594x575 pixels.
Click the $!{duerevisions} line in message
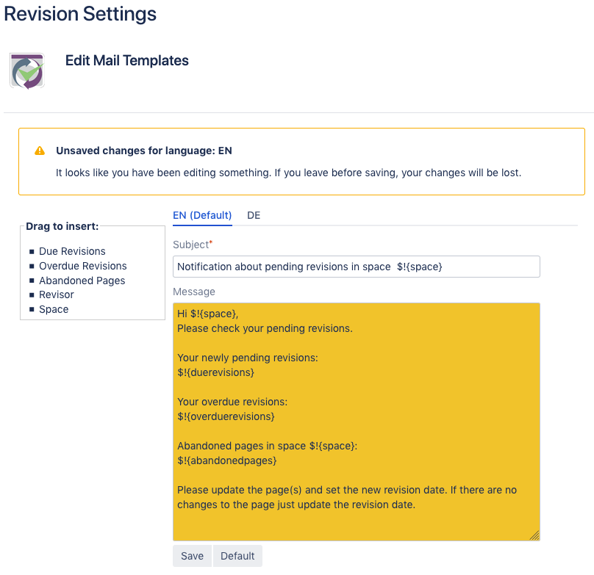coord(215,372)
